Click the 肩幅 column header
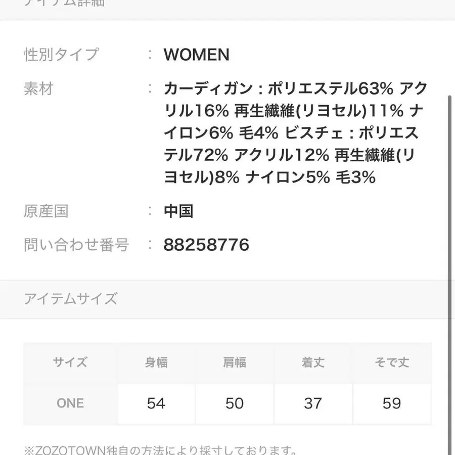Screen dimensions: 455x455 tap(235, 362)
